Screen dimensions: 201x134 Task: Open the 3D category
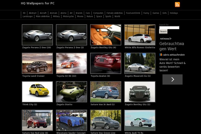[24, 13]
